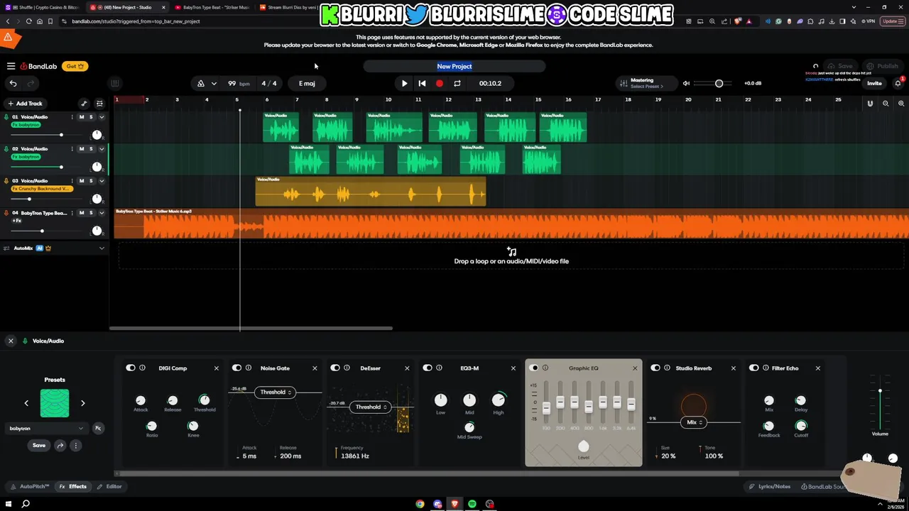Viewport: 909px width, 511px height.
Task: Solo track 02 Voice/Audio
Action: [x=91, y=149]
